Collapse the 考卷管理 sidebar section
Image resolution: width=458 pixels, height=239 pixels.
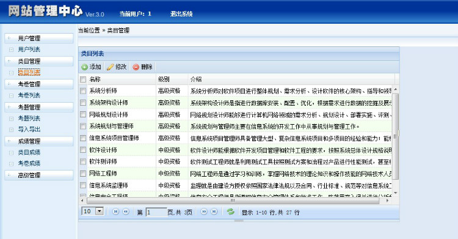pyautogui.click(x=39, y=84)
